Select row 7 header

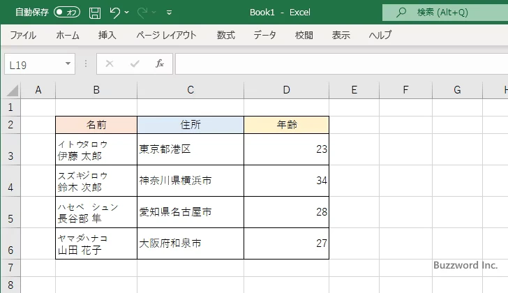pos(10,268)
